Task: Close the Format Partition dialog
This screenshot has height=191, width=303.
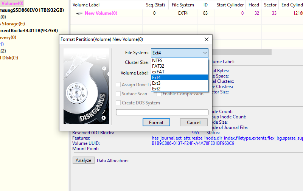Action: pos(207,39)
